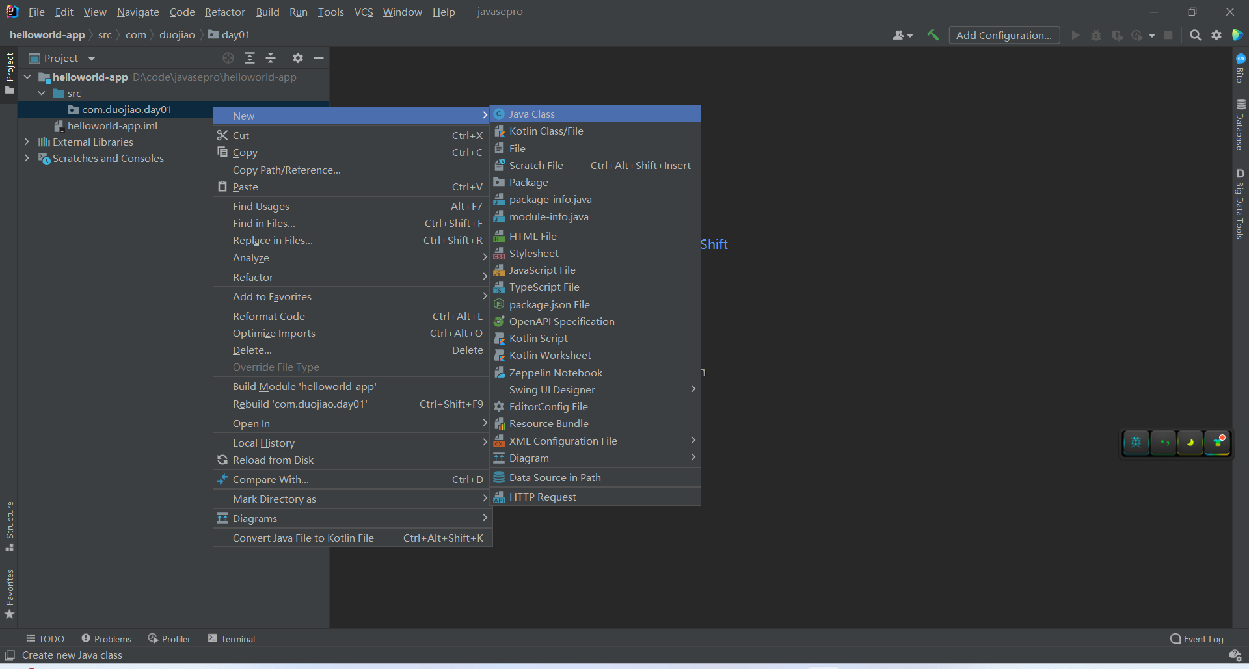Screen dimensions: 1249x669
Task: Click the tool windows toggle icon in status bar
Action: pos(10,655)
